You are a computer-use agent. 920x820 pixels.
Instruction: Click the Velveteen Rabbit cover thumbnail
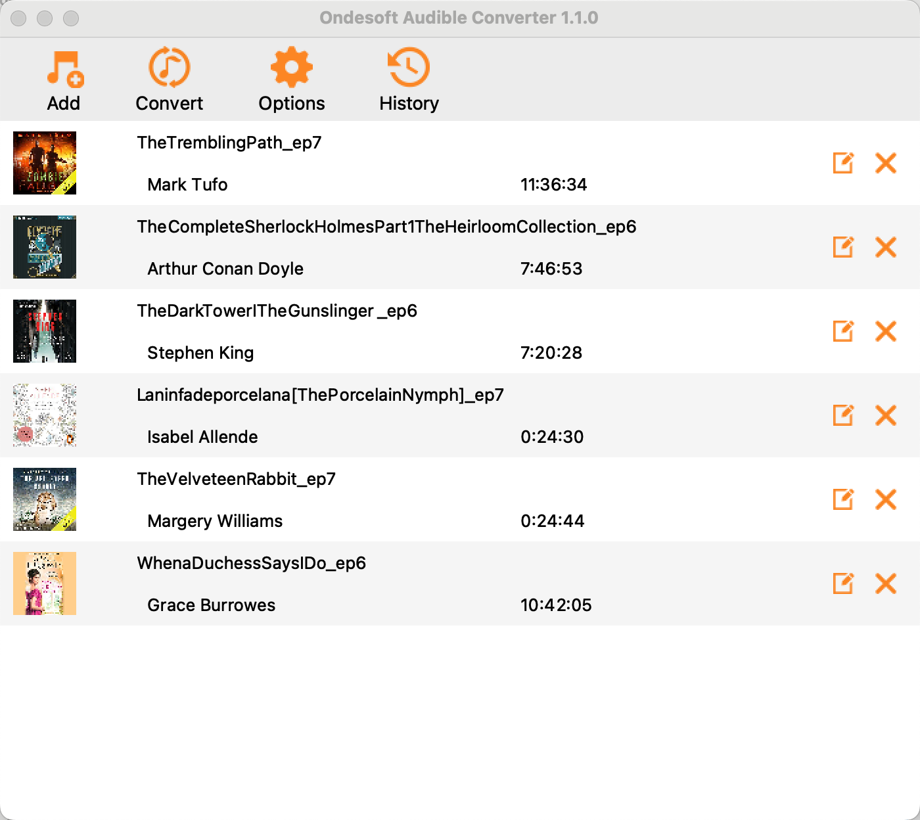pyautogui.click(x=45, y=499)
